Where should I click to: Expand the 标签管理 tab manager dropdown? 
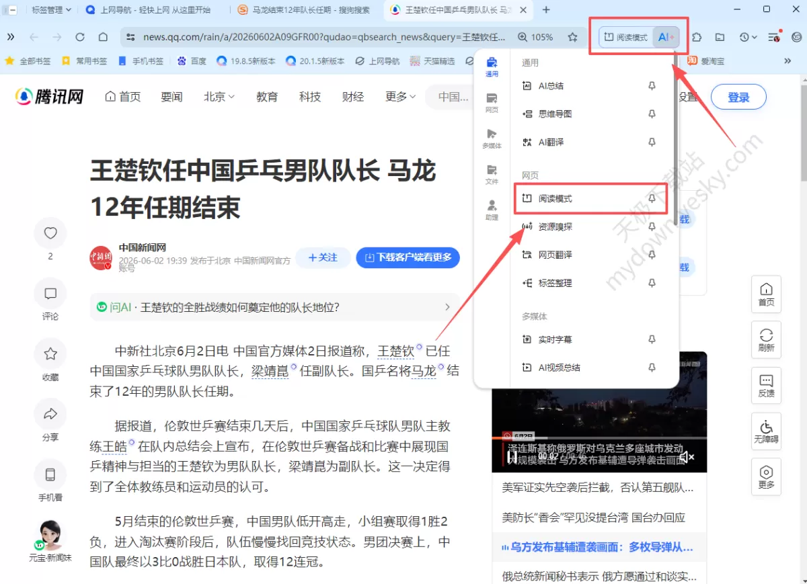pos(50,9)
